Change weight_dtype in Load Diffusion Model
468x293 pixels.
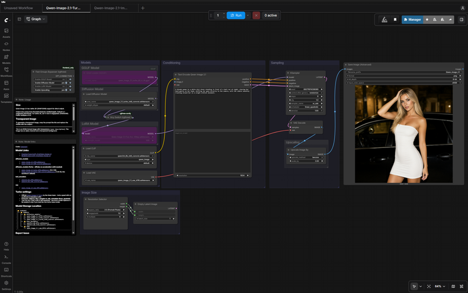click(119, 105)
